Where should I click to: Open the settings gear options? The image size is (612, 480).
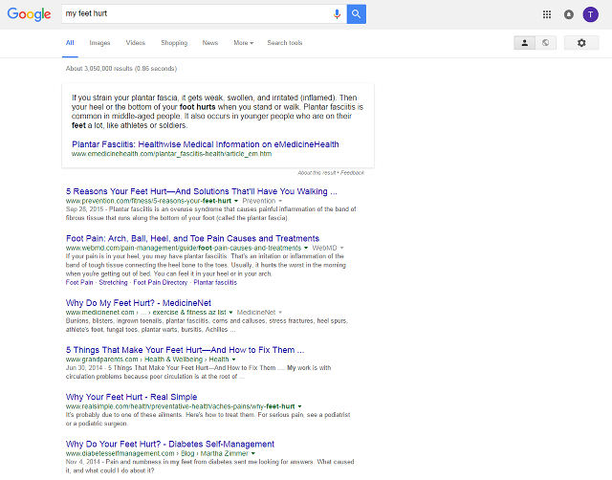coord(581,43)
